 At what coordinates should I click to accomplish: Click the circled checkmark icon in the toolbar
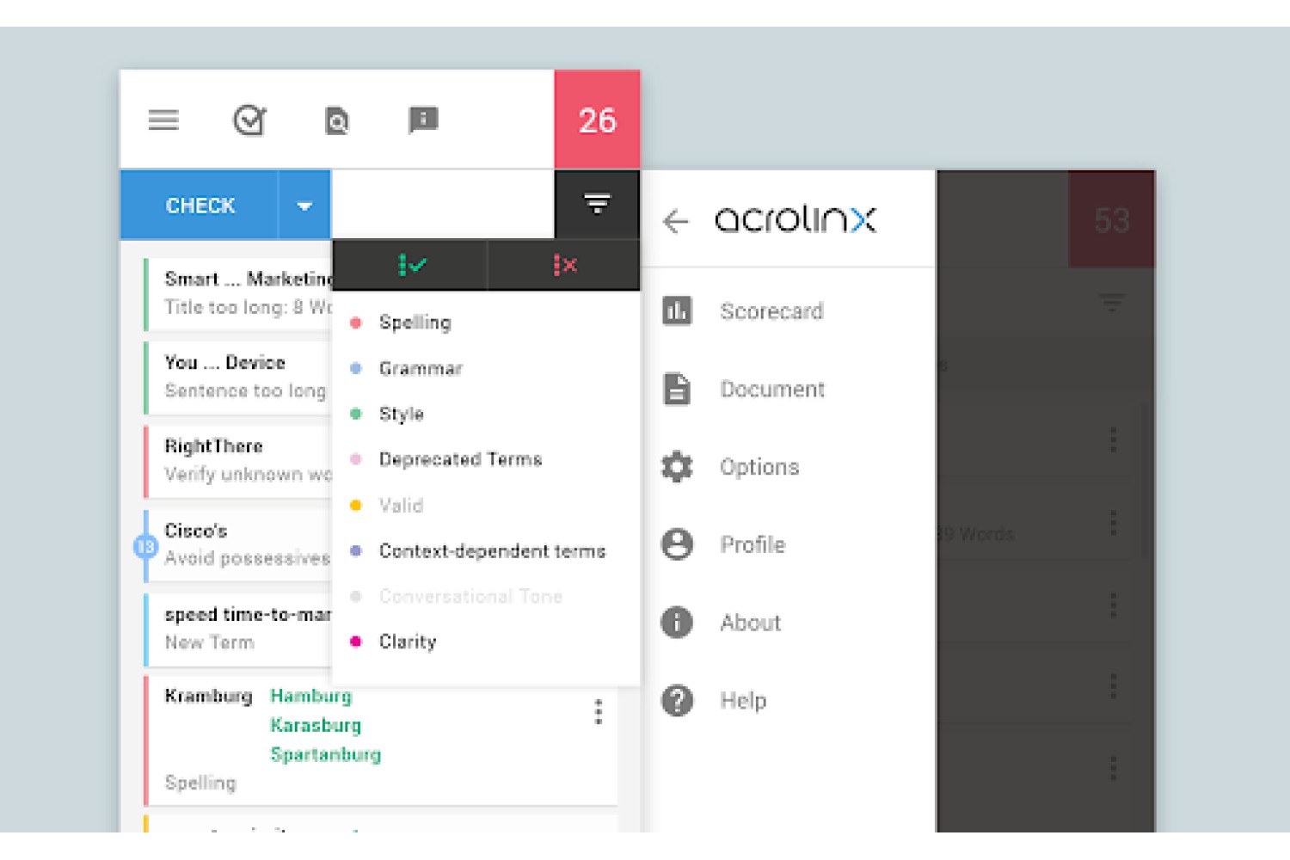(249, 120)
